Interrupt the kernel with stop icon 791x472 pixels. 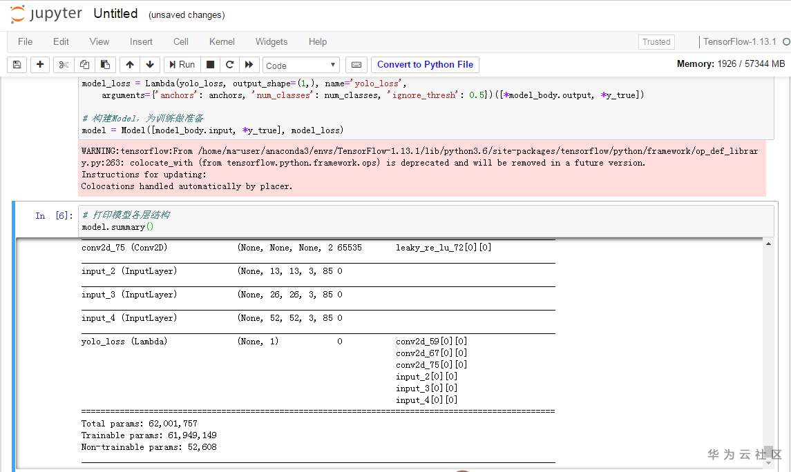tap(211, 64)
